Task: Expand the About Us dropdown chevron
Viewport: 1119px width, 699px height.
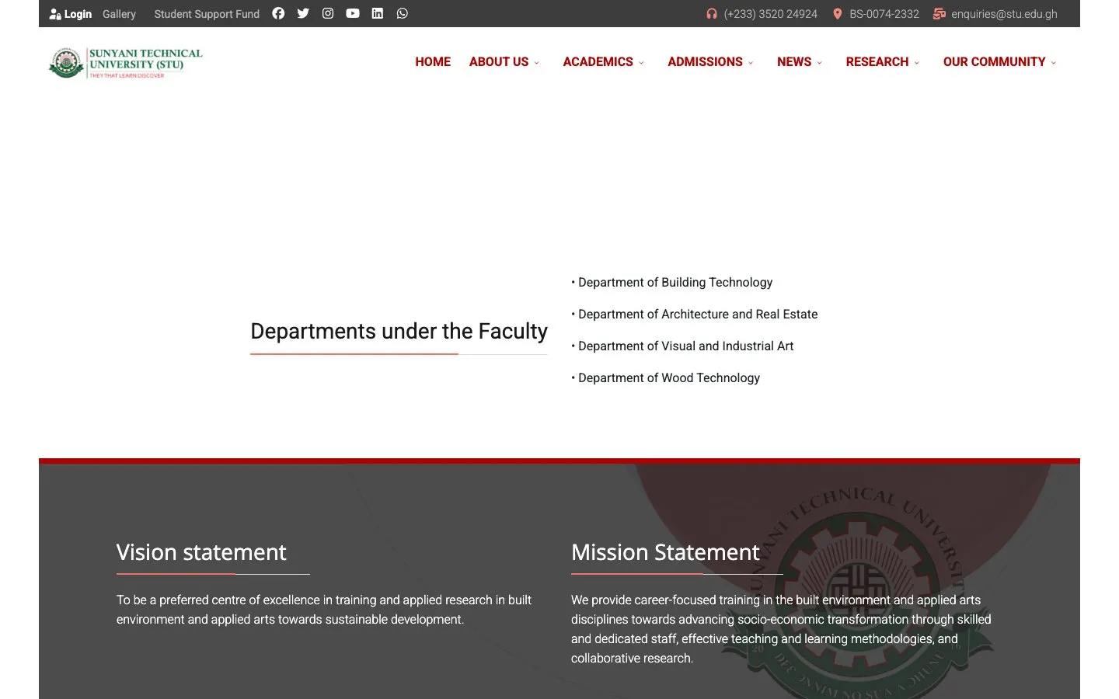Action: pos(536,63)
